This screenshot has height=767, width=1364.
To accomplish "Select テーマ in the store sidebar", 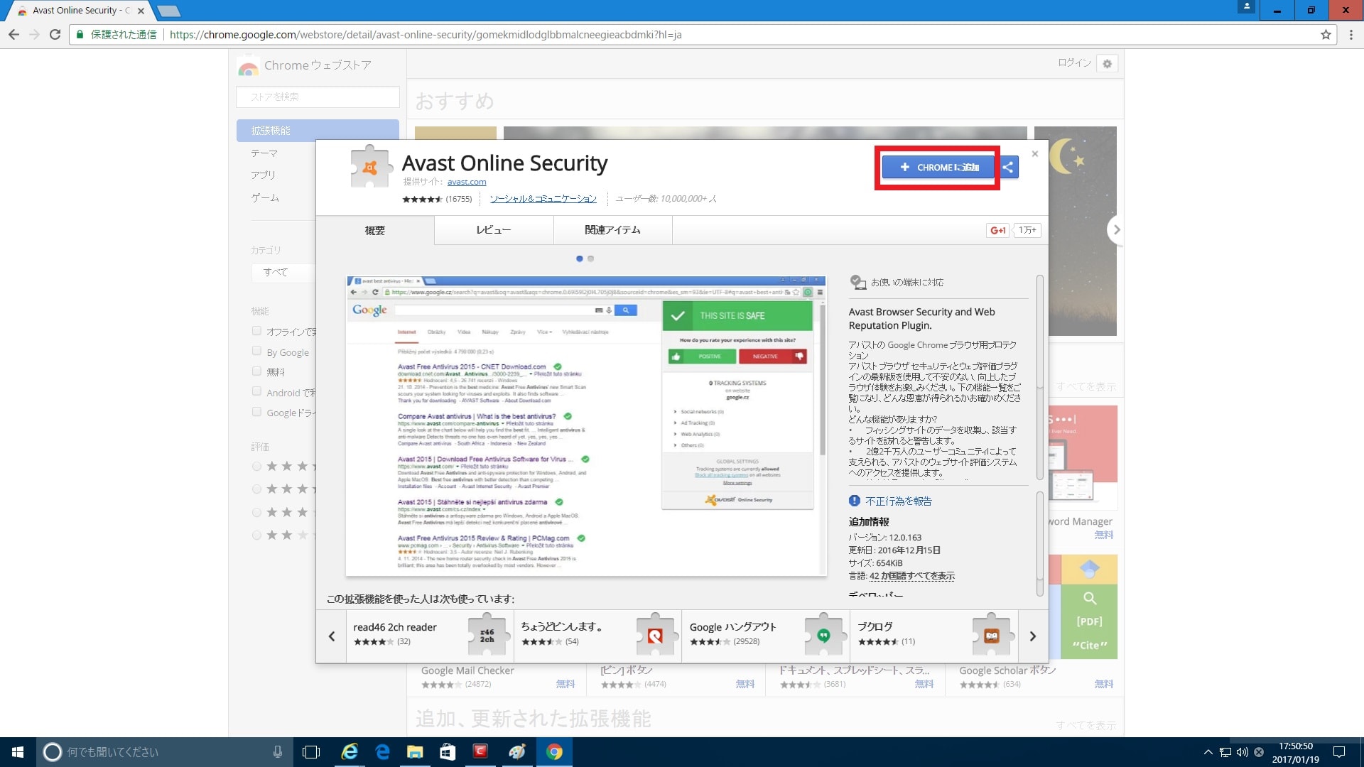I will 264,153.
